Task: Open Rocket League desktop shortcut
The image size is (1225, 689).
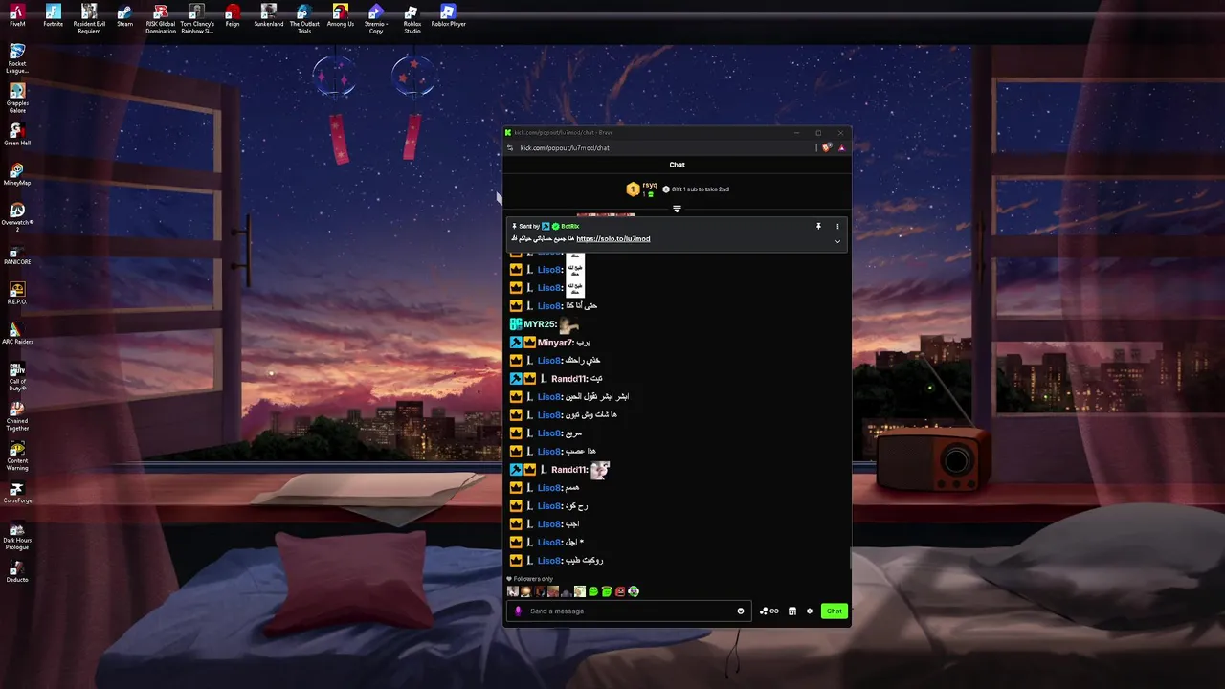Action: 17,57
